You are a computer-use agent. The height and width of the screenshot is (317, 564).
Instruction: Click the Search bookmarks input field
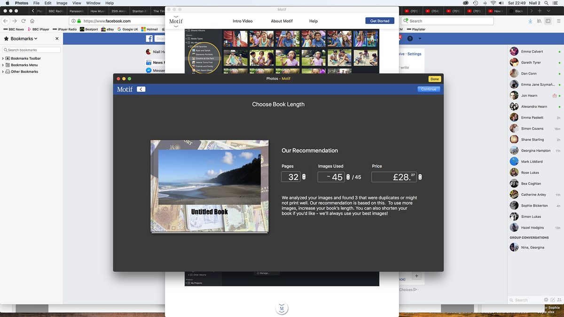pyautogui.click(x=31, y=49)
